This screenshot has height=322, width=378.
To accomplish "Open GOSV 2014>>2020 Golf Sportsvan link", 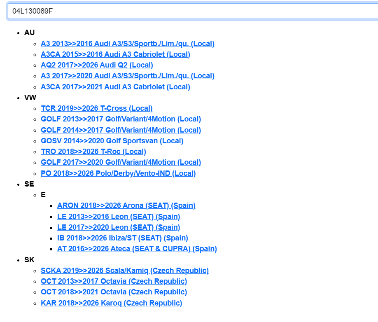I will (112, 141).
